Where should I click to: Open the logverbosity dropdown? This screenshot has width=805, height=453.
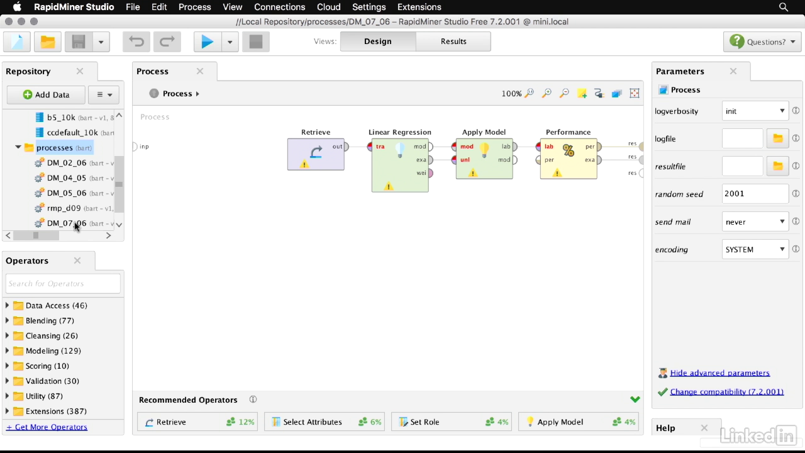[755, 111]
